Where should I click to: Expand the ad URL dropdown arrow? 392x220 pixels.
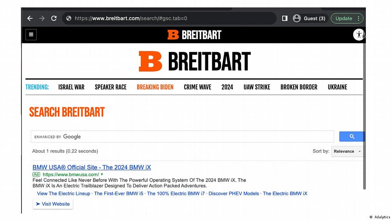point(102,174)
